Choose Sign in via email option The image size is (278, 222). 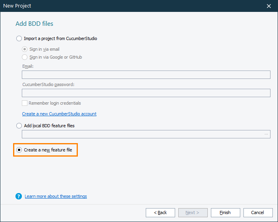(25, 49)
